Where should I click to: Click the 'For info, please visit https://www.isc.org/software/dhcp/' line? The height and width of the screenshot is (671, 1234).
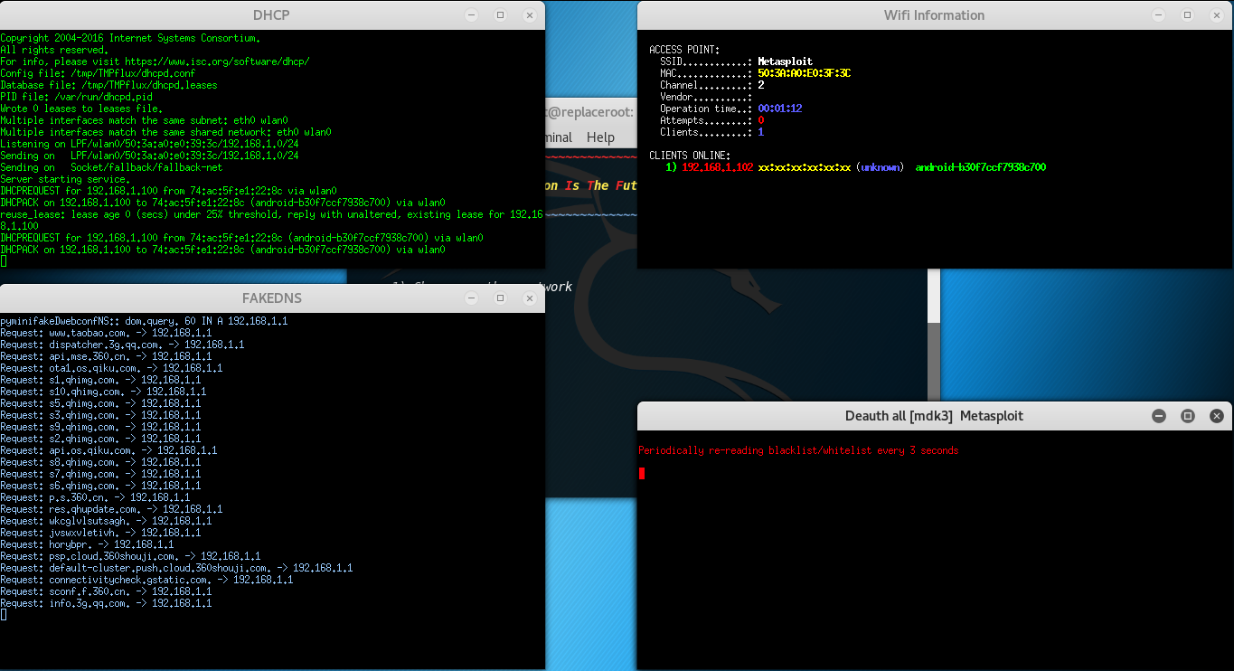(155, 61)
